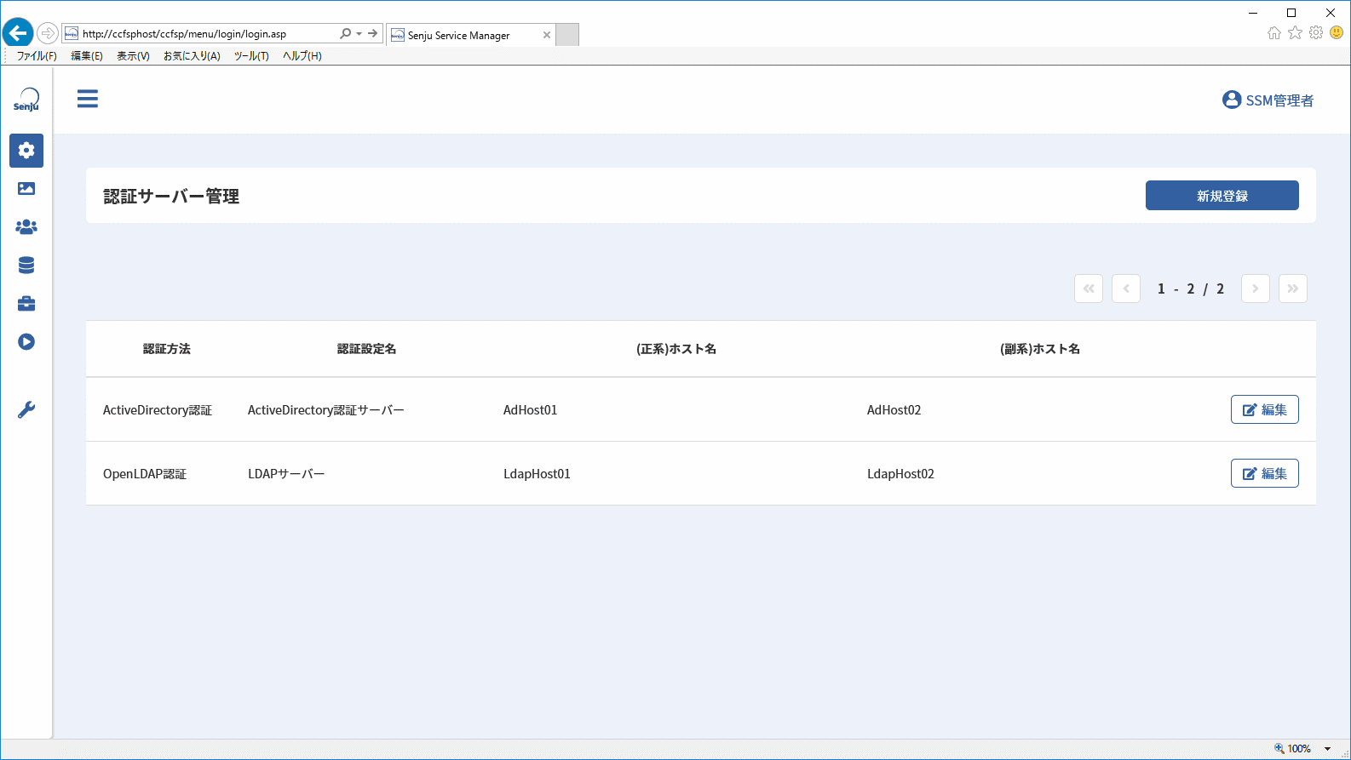Edit the ActiveDirectory認証 row
Image resolution: width=1351 pixels, height=760 pixels.
tap(1264, 409)
